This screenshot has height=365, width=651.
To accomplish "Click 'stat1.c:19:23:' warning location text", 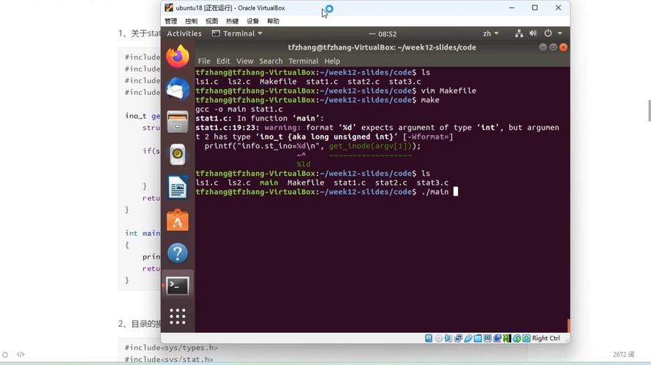I will coord(227,128).
